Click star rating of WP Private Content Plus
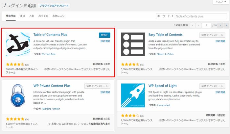Viewport: 230px width, 134px height. 15,119
